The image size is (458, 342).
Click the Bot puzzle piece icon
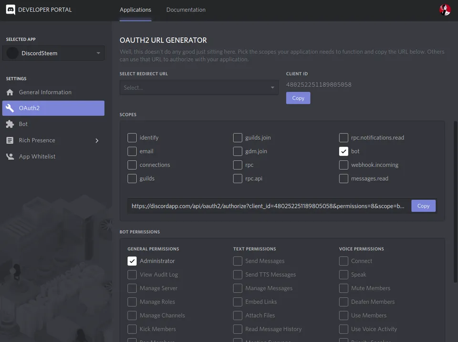(10, 124)
